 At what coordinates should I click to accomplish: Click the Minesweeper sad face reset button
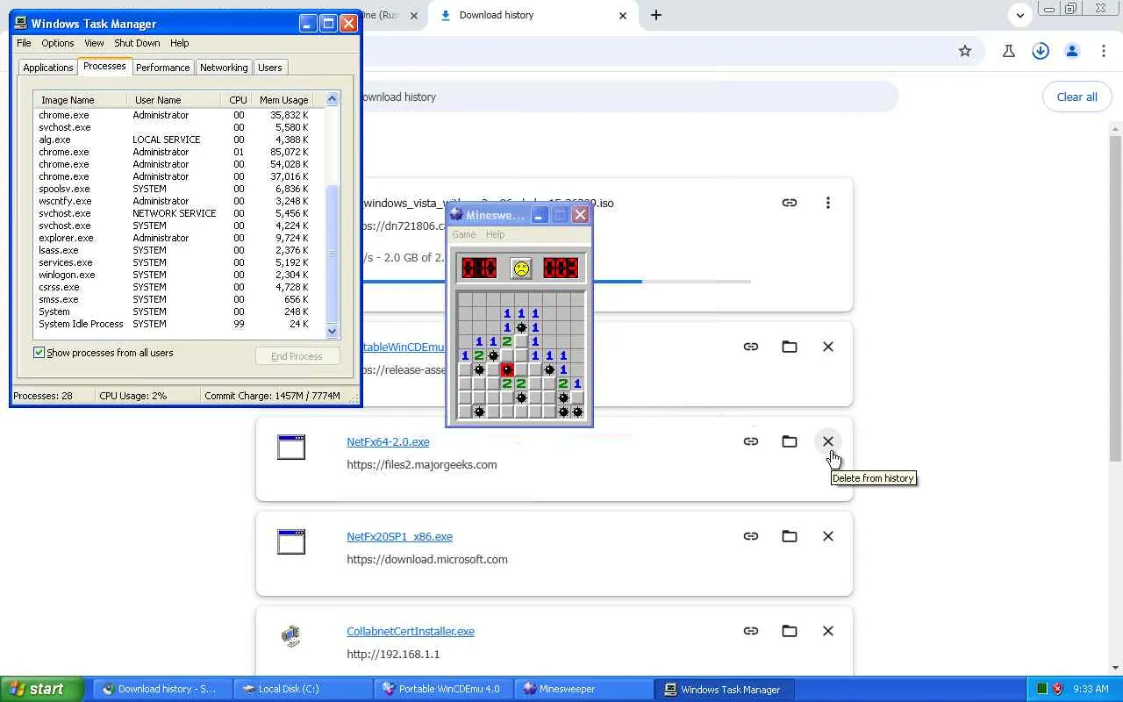click(x=521, y=268)
